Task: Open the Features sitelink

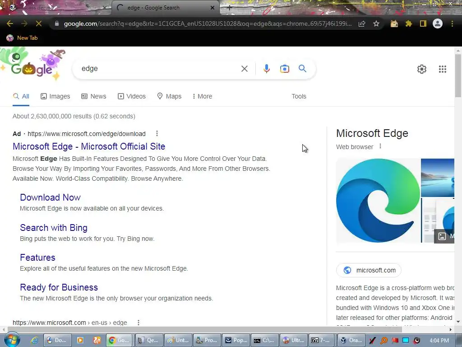Action: click(x=38, y=258)
